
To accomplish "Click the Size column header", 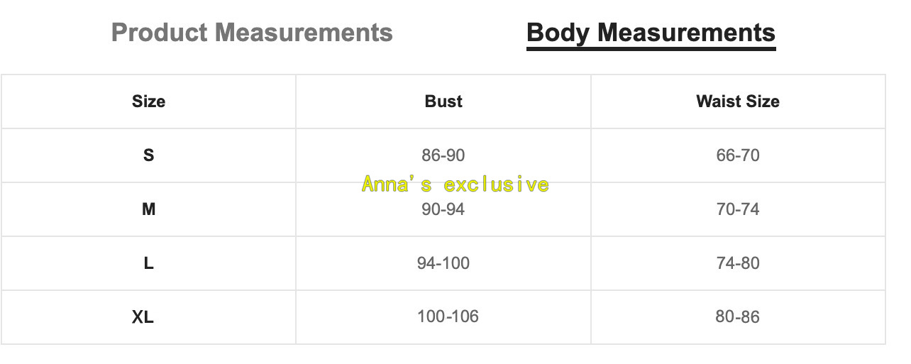I will coord(148,101).
